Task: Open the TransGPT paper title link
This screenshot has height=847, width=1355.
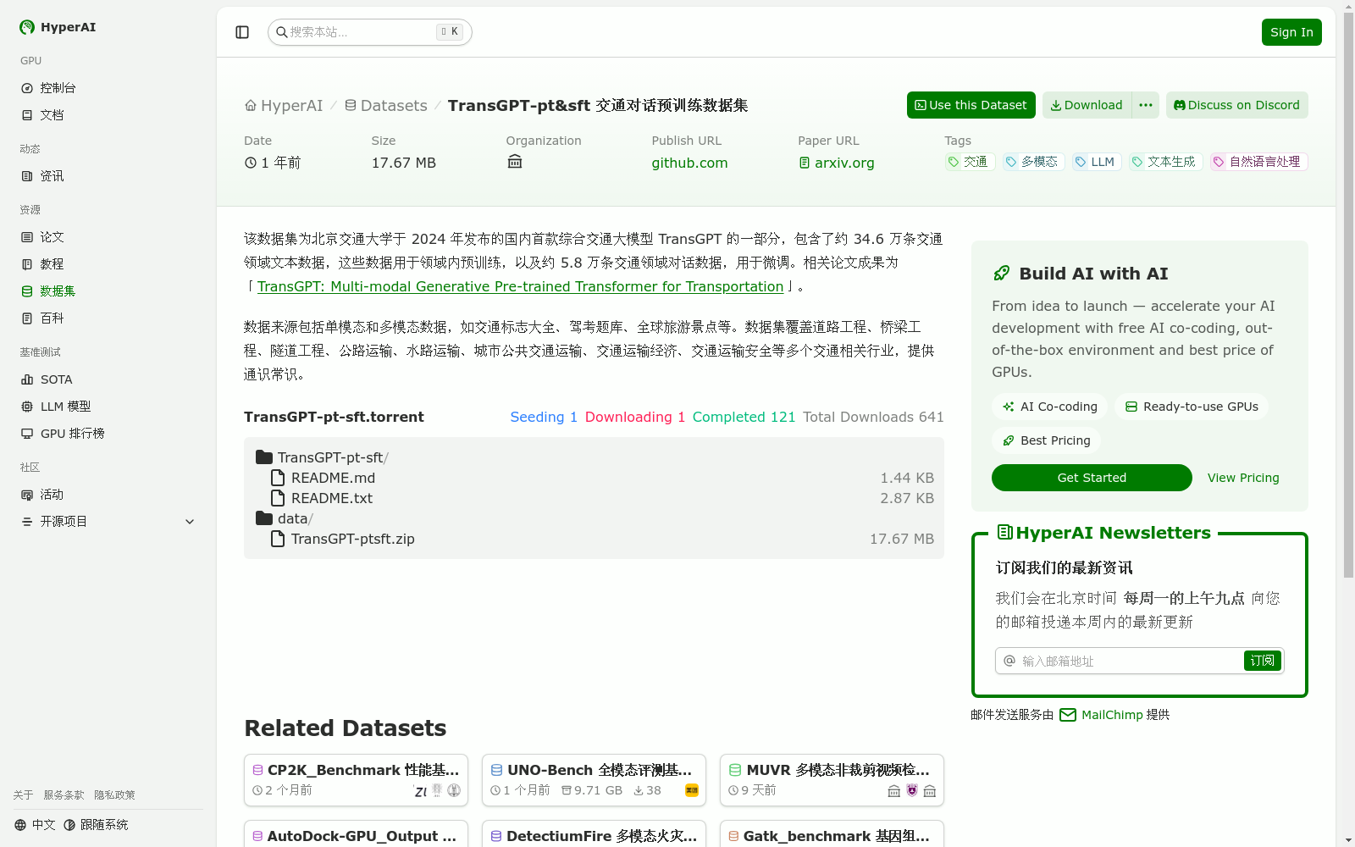Action: coord(520,286)
